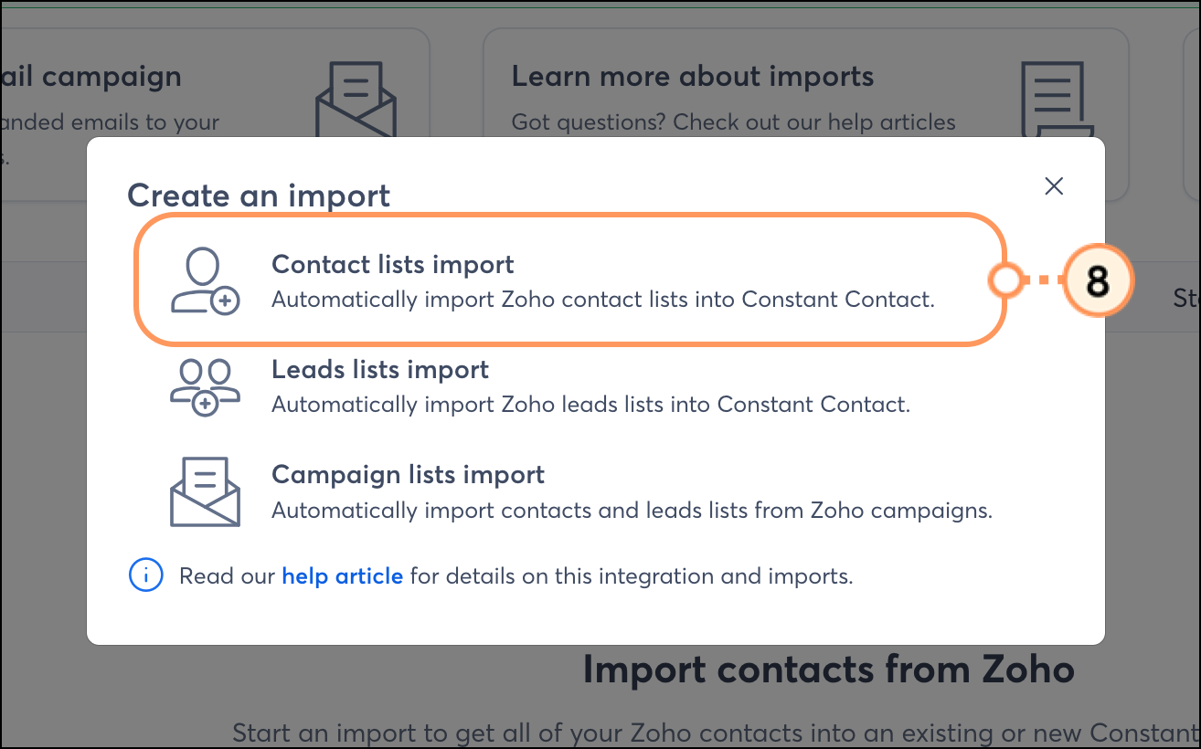Screen dimensions: 1201x749
Task: Choose the "Leads lists import" title
Action: (x=380, y=370)
